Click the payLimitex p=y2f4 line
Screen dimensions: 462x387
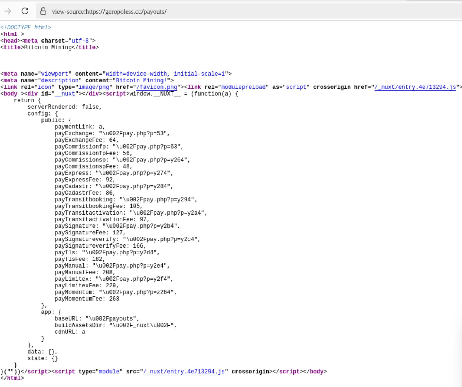click(114, 279)
